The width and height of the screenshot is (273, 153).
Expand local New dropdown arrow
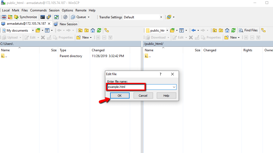point(91,37)
